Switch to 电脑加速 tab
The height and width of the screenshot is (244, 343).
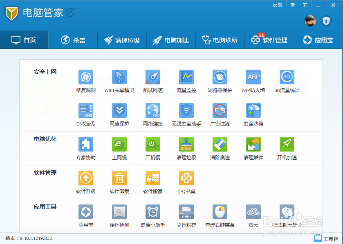tap(171, 40)
